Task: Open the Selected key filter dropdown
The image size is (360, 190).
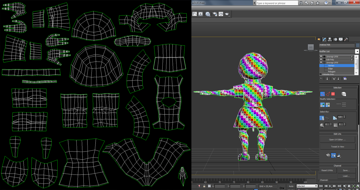Action: tap(307, 186)
